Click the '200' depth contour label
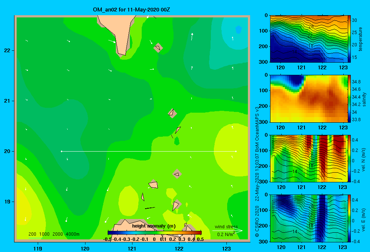The image size is (370, 252). point(32,234)
